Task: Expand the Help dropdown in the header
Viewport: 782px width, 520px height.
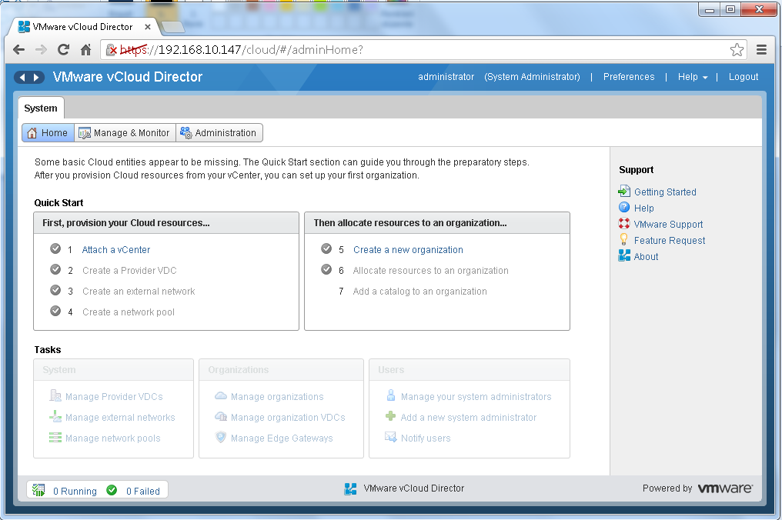Action: click(x=692, y=77)
